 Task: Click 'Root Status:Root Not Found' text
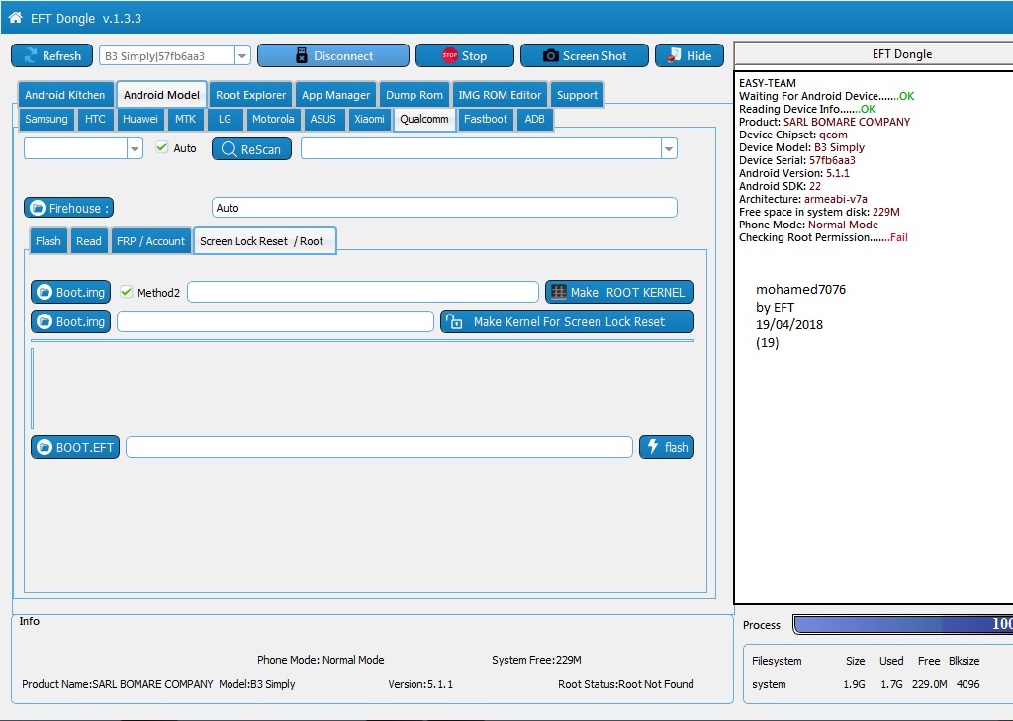(626, 684)
